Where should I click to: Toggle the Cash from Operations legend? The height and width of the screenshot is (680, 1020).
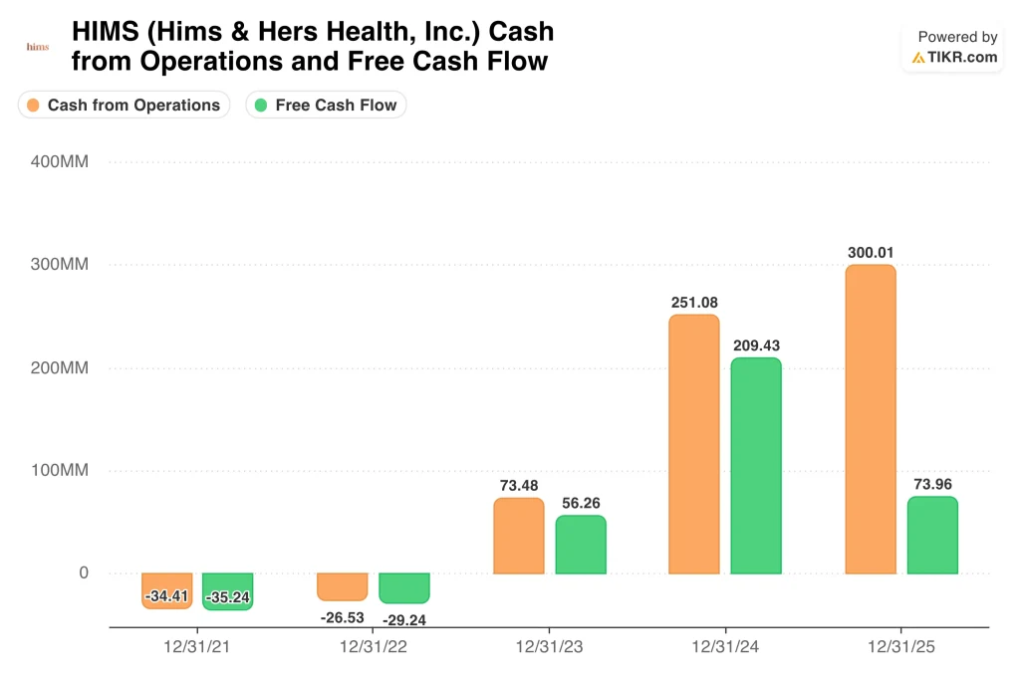(x=124, y=105)
